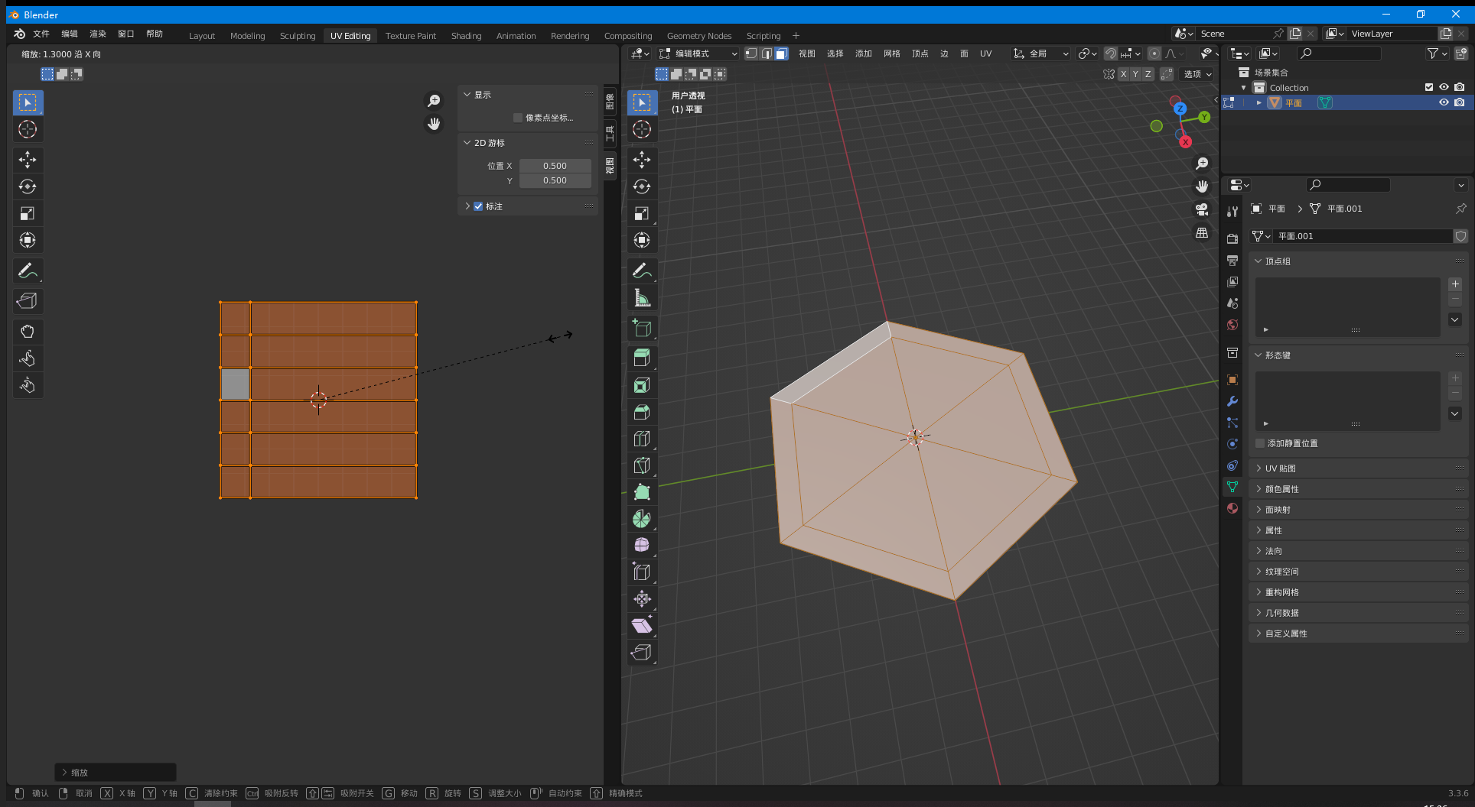Open the global transform orientation dropdown
The width and height of the screenshot is (1475, 807).
1040,53
